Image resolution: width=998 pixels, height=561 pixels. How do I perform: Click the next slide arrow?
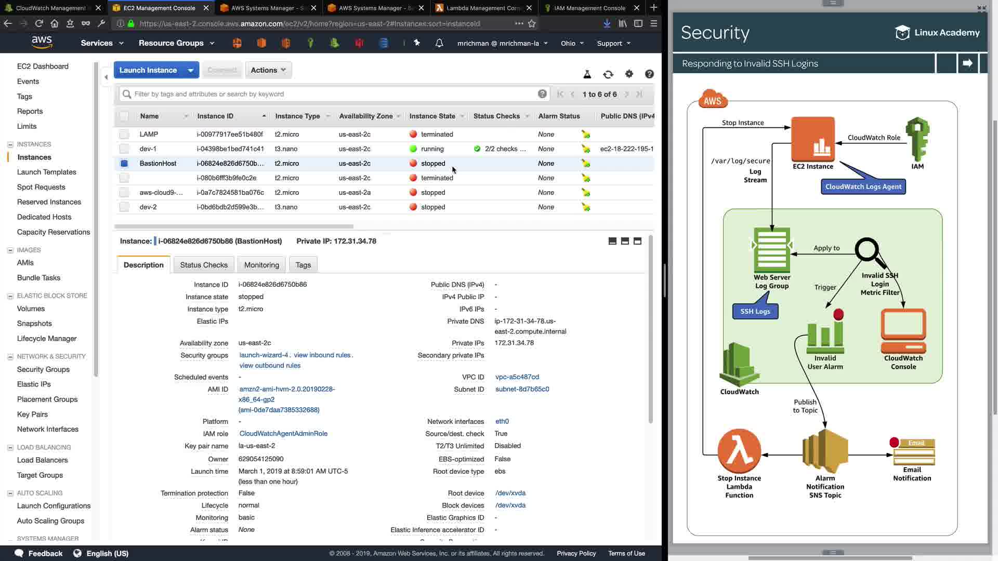tap(967, 63)
